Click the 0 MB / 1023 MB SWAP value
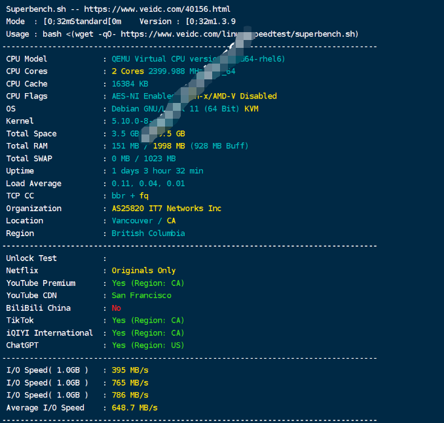Screen dimensions: 444x423 (x=143, y=159)
